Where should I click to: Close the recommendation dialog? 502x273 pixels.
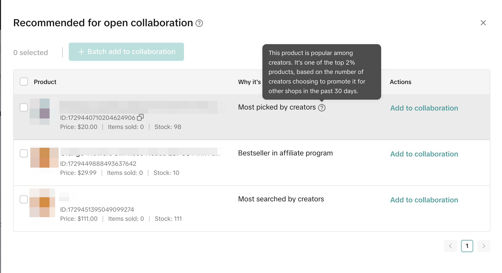point(483,23)
